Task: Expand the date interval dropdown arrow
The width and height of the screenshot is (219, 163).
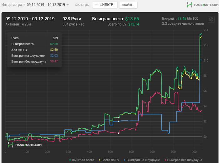Action: (68, 5)
